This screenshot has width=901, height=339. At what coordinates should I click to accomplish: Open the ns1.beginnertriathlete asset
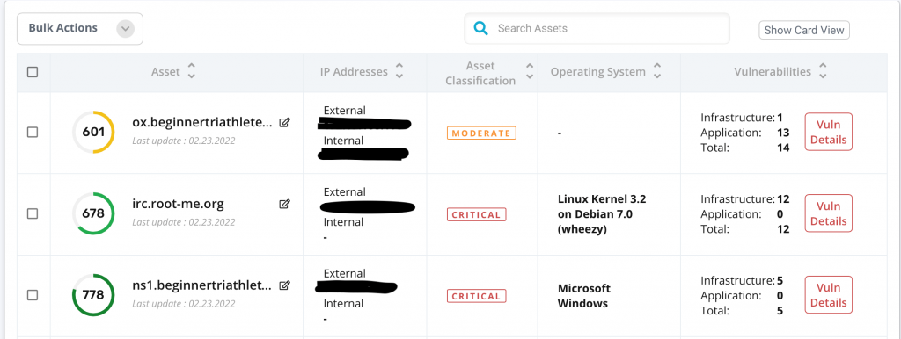201,285
